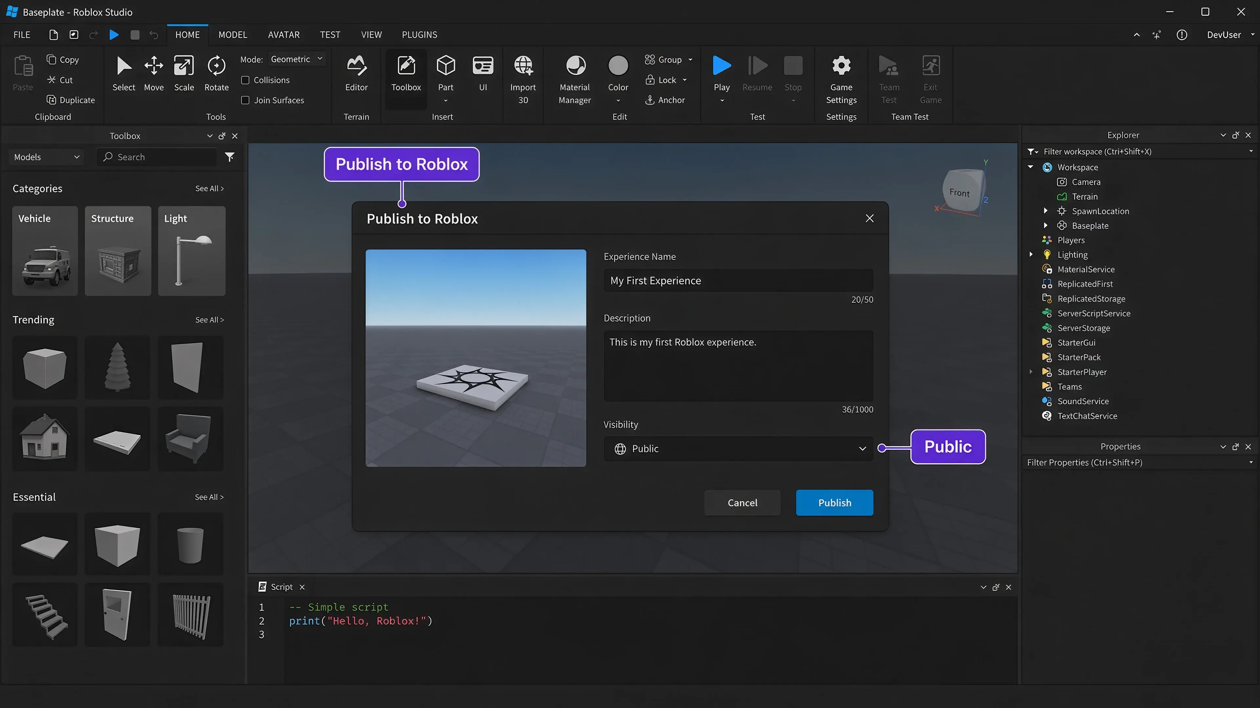Select the stairs model in Essential
The width and height of the screenshot is (1260, 708).
[45, 615]
